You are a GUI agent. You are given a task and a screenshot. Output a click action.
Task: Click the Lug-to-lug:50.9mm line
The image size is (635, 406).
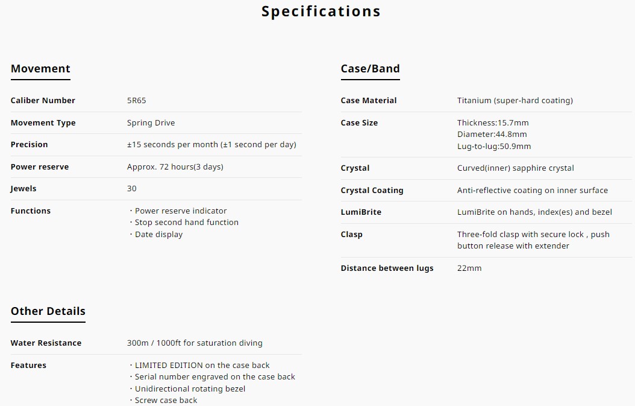(494, 147)
